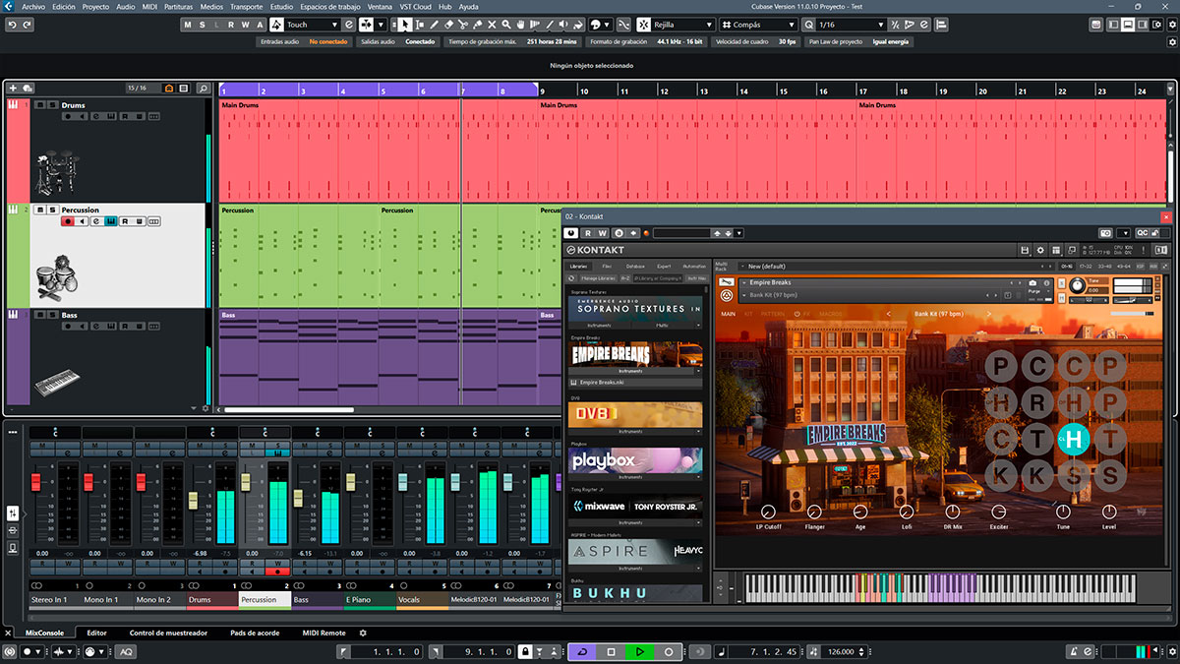Open the Bank Kit (97 bpm) snapshot dropdown
This screenshot has width=1180, height=664.
(x=743, y=295)
